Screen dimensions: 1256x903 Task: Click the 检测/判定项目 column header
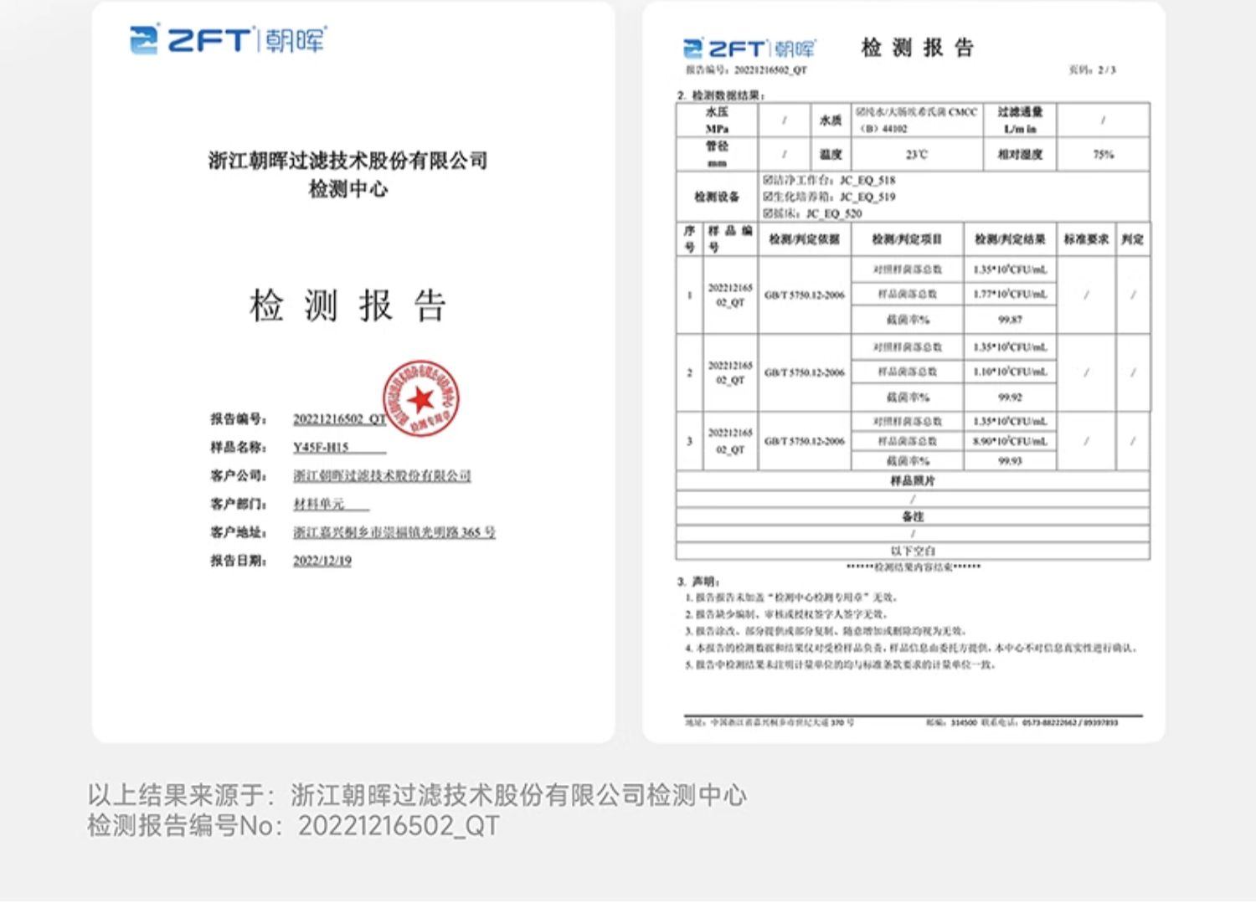[907, 239]
